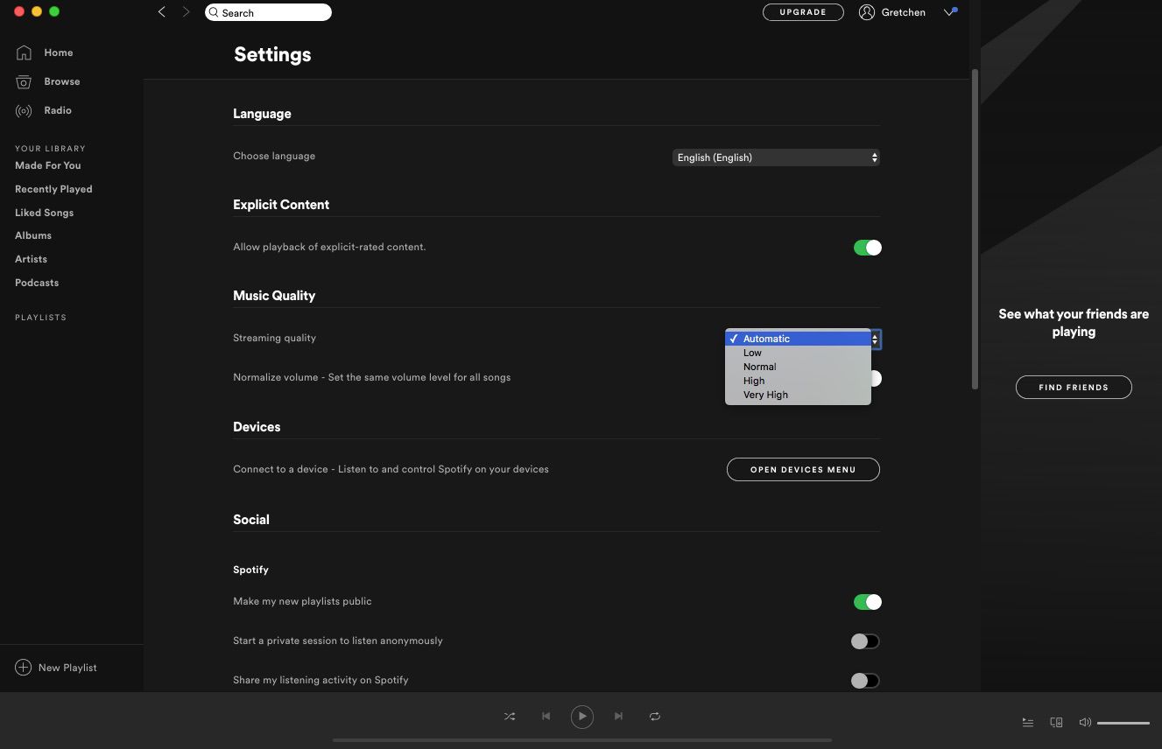Skip to the previous track
1162x749 pixels.
click(546, 717)
